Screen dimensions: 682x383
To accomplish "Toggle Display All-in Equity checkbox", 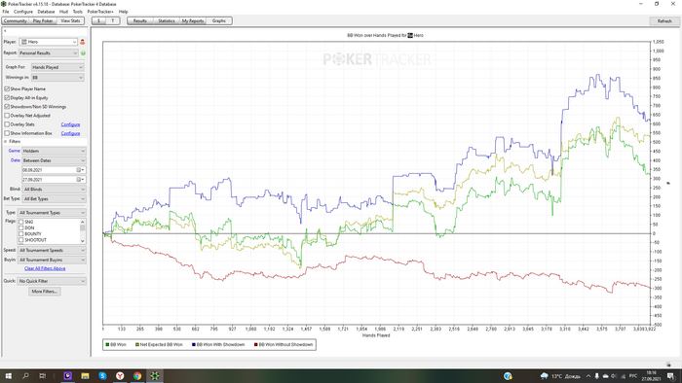I will (x=7, y=97).
